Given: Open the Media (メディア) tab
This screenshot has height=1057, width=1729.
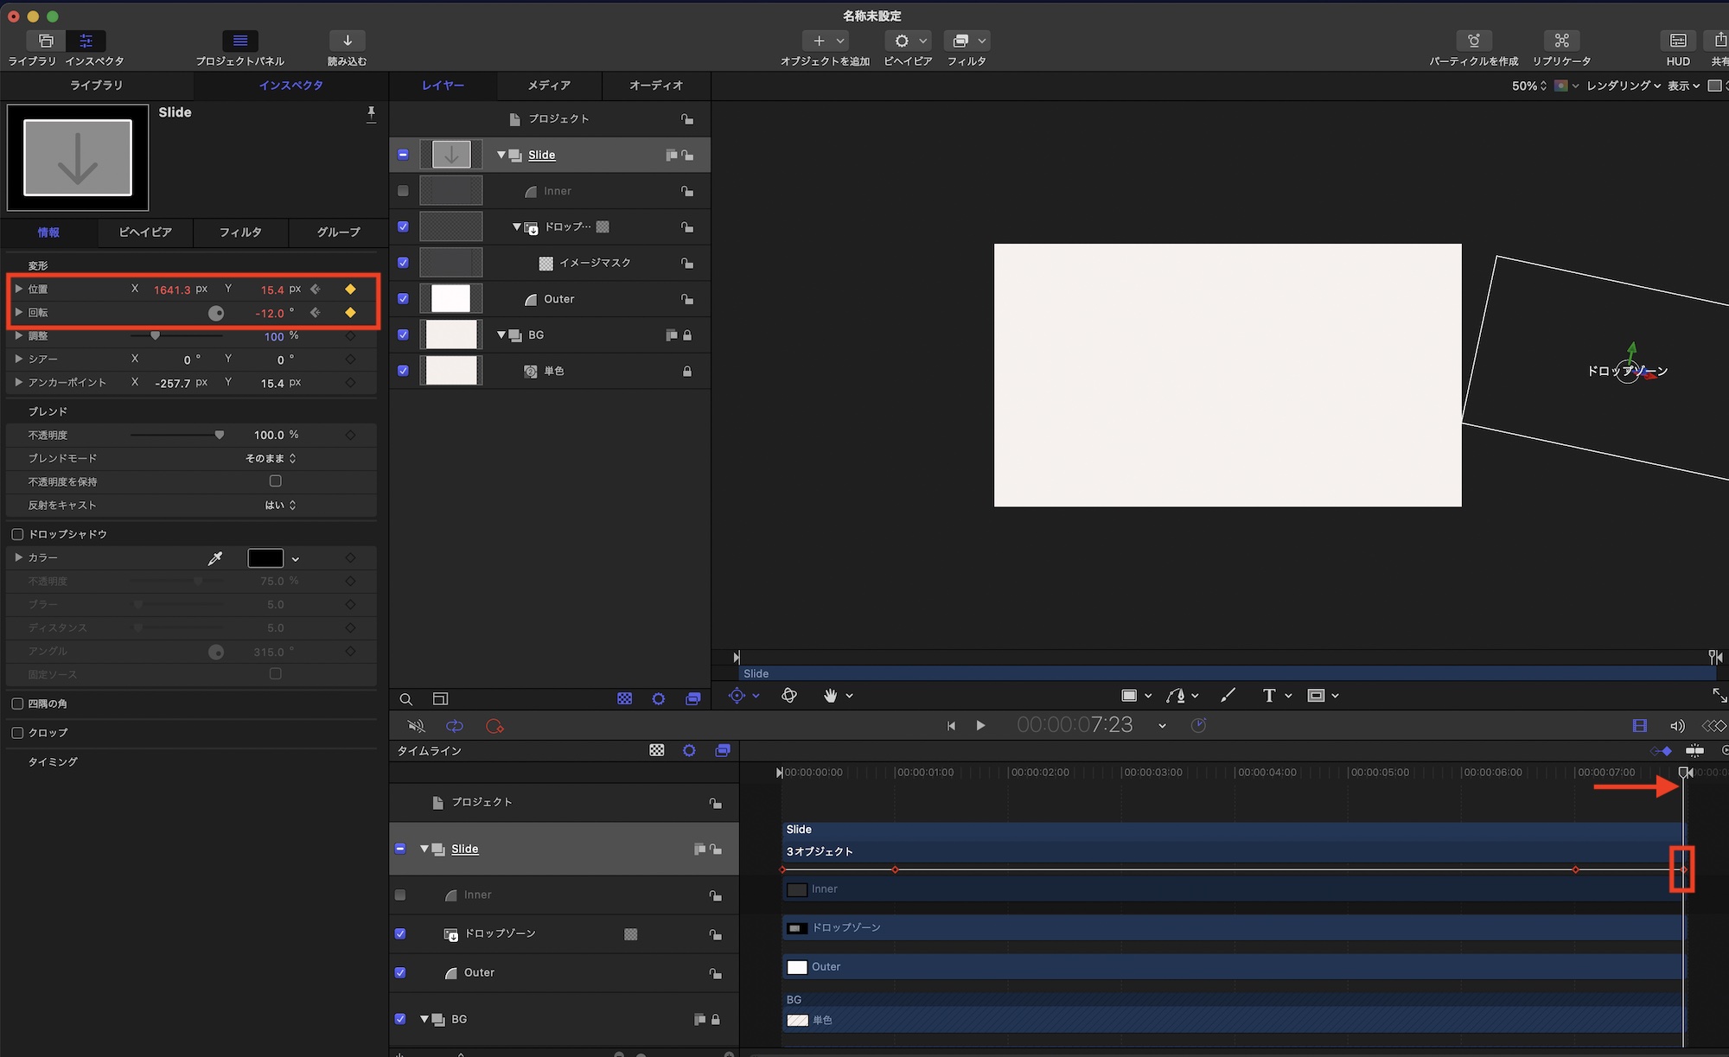Looking at the screenshot, I should tap(549, 85).
